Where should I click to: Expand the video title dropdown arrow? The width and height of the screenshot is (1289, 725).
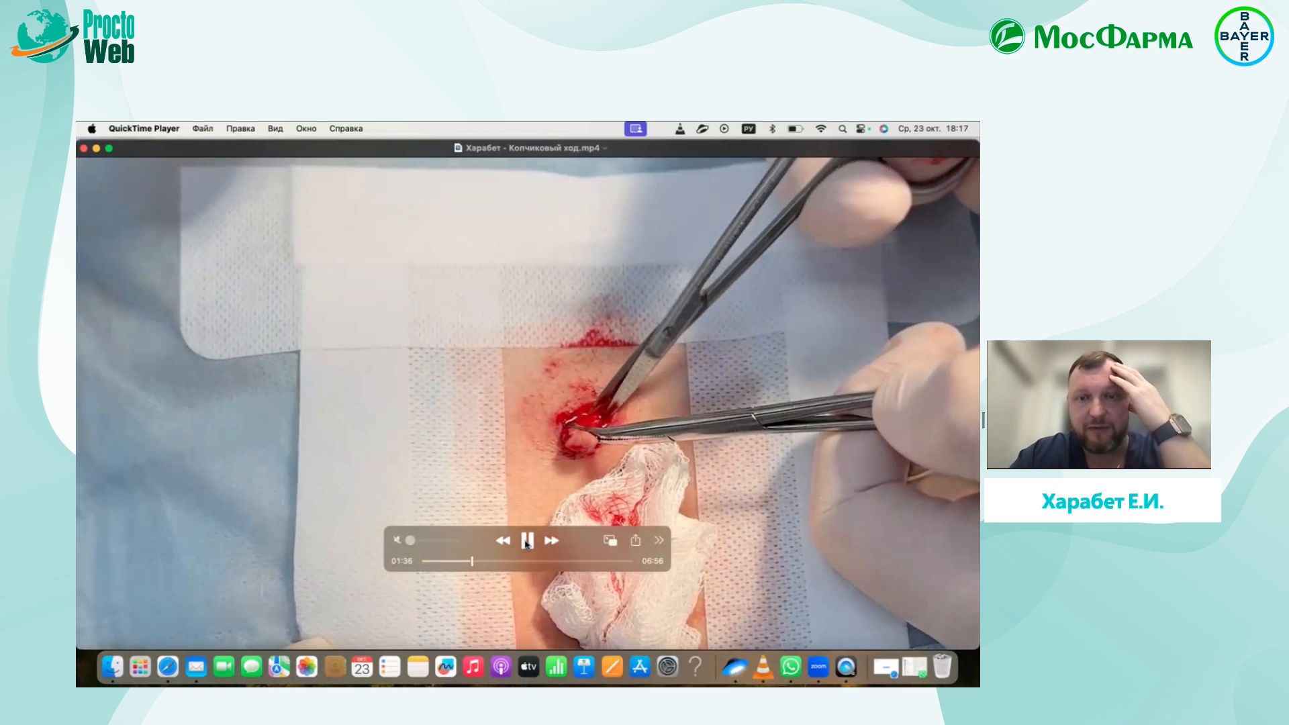(605, 148)
